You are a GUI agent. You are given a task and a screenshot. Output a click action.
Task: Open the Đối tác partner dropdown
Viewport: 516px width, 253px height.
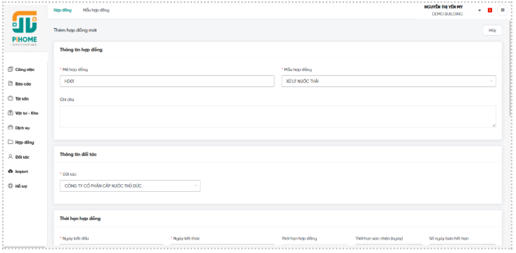pyautogui.click(x=130, y=186)
